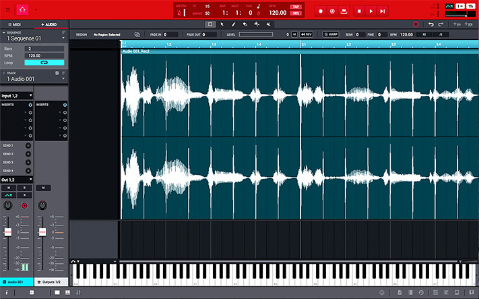Switch to the AUDIO tab
479x299 pixels.
50,24
